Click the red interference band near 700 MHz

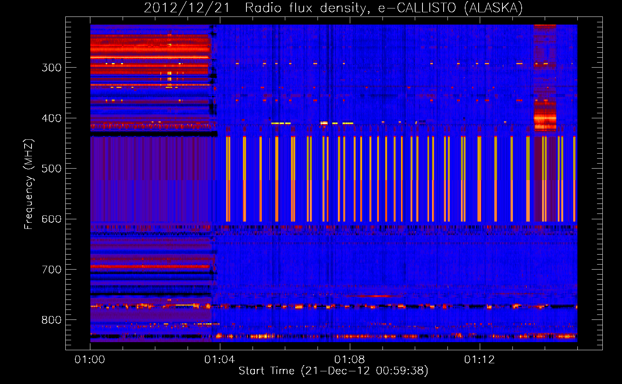click(150, 266)
